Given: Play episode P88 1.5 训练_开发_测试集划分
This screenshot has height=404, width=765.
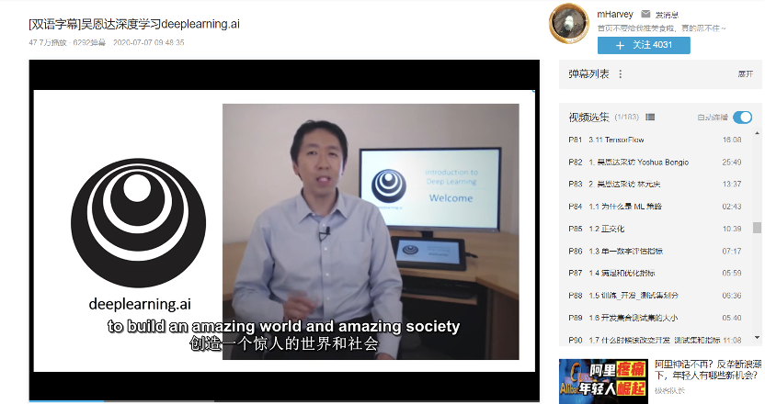Looking at the screenshot, I should point(656,296).
